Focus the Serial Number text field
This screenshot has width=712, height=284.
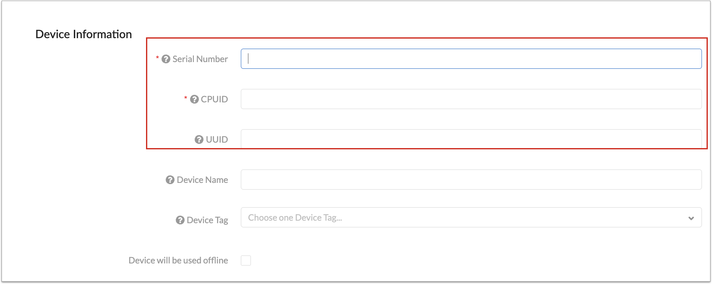point(471,59)
